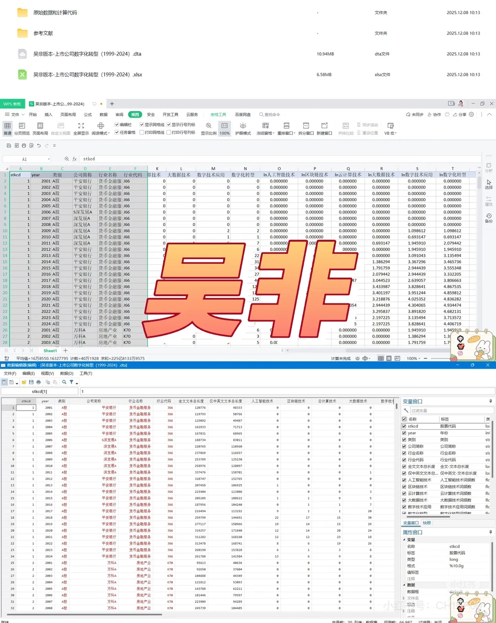Switch to 分页预览 page break preview
Screen dimensions: 496x623
click(x=22, y=127)
